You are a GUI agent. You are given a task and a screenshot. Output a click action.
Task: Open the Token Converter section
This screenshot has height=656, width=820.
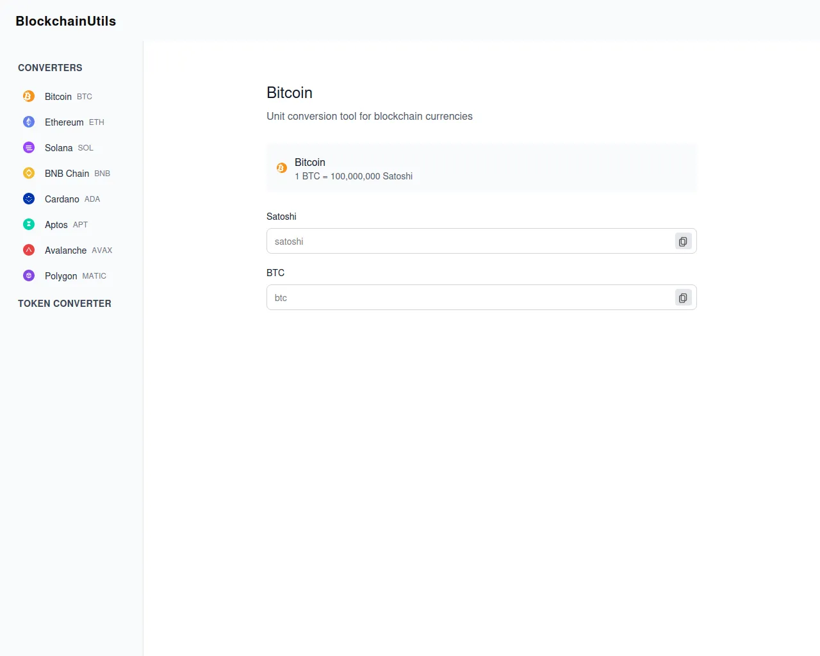[65, 304]
